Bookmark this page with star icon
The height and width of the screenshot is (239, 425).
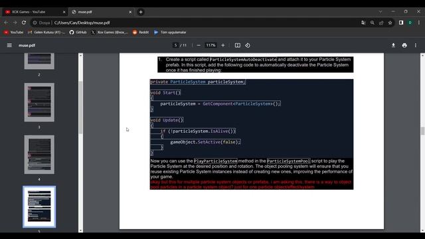[x=390, y=23]
